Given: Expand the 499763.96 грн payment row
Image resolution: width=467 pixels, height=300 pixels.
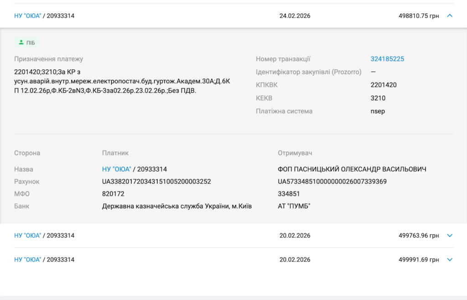Looking at the screenshot, I should (450, 236).
